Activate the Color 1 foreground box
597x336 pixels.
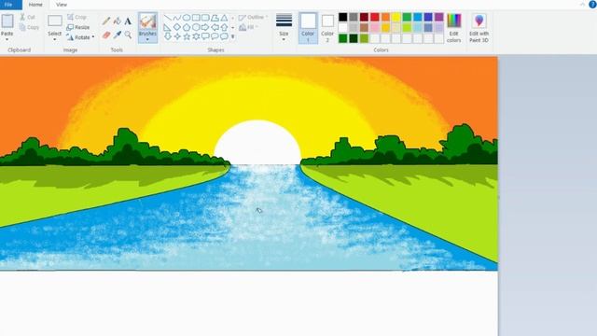(308, 28)
